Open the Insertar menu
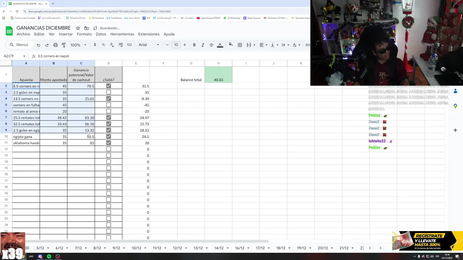 coord(66,34)
